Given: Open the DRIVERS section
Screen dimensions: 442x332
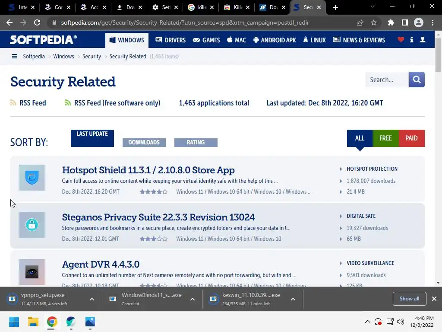Looking at the screenshot, I should pos(170,40).
